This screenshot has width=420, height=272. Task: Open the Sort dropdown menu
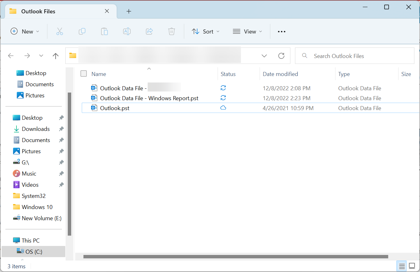tap(205, 31)
